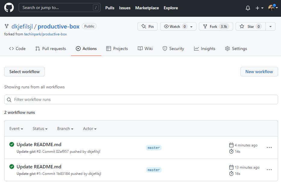Click calendar icon beside 4 minutes ago
This screenshot has width=281, height=192.
[231, 145]
